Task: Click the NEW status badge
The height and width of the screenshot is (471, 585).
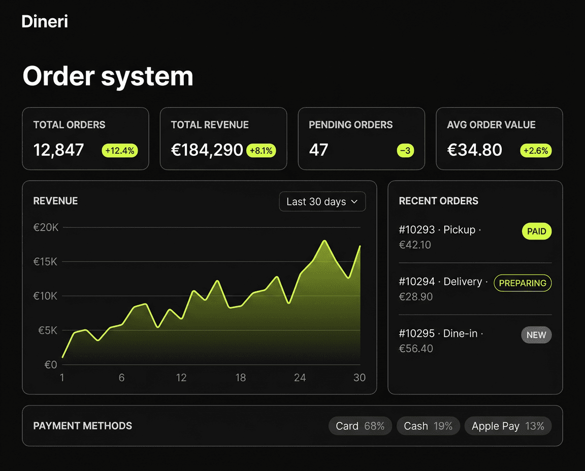Action: (536, 335)
